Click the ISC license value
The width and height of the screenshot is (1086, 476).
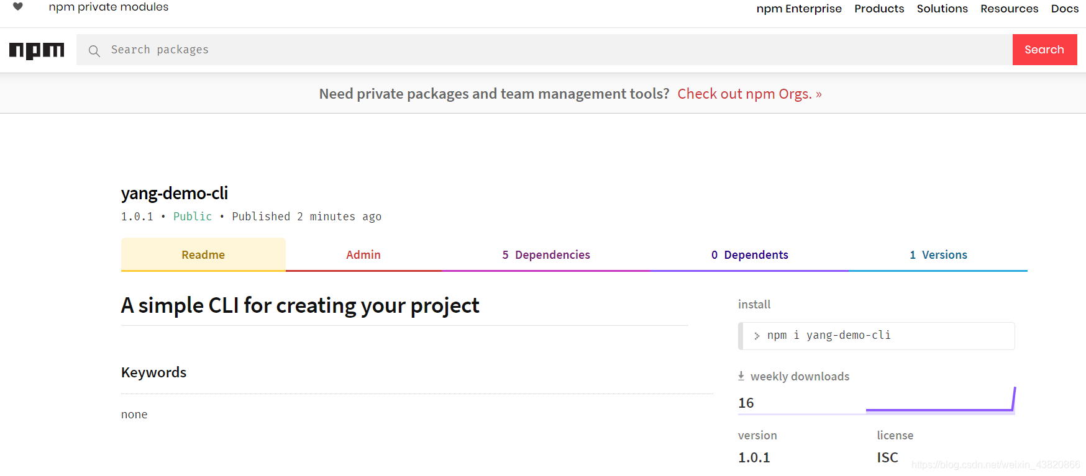click(x=888, y=457)
